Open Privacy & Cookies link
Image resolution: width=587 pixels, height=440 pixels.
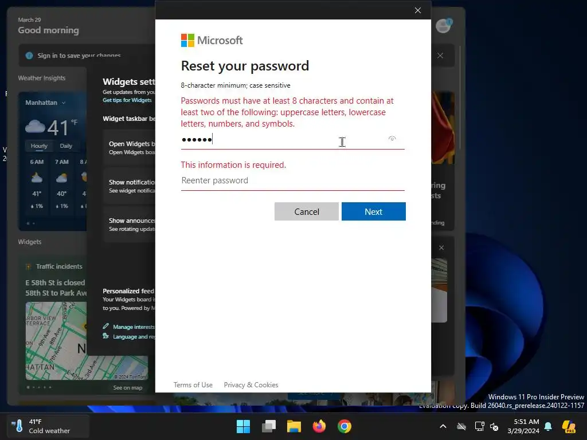click(251, 384)
